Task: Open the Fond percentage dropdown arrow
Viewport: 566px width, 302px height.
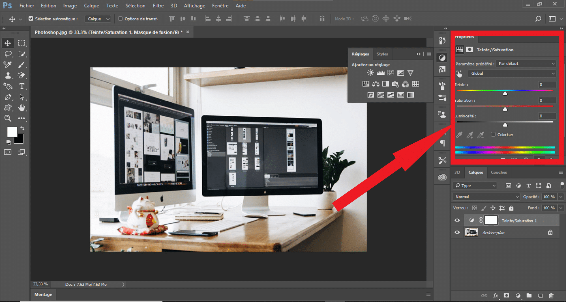Action: (x=561, y=208)
